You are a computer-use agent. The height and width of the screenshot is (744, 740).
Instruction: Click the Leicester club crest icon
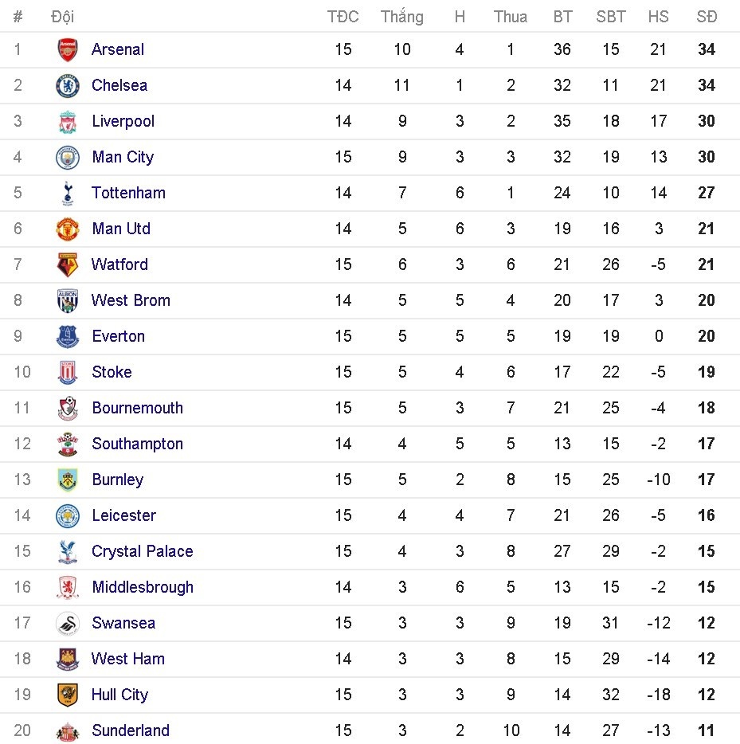68,515
